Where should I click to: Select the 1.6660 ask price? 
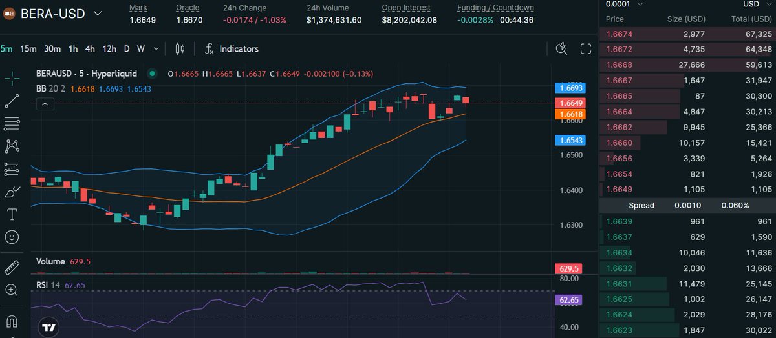pos(619,143)
